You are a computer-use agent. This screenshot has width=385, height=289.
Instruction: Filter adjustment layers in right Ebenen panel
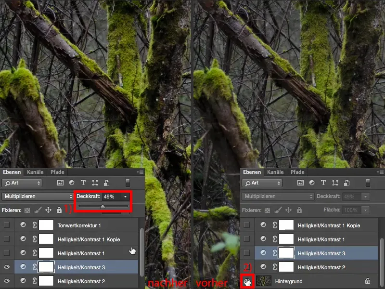[x=312, y=183]
